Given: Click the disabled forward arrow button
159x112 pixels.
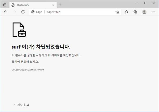Looking at the screenshot, I should (14, 12).
